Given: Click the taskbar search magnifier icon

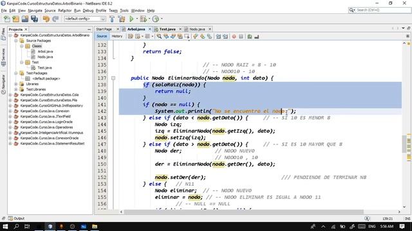Looking at the screenshot, I should click(16, 227).
